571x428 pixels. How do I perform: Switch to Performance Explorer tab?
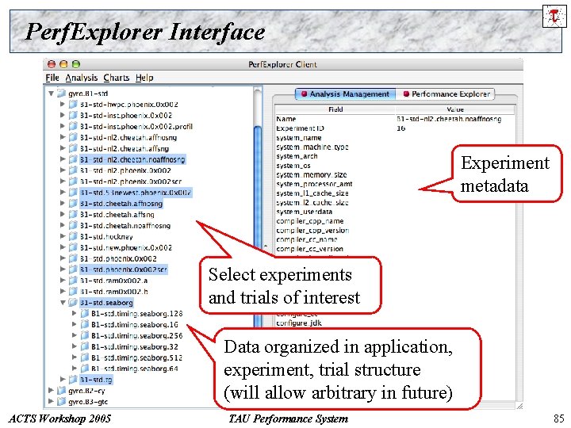446,94
